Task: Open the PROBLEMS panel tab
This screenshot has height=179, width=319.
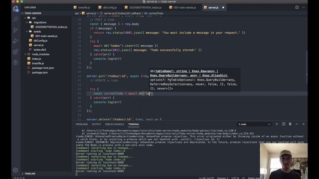Action: tap(82, 124)
